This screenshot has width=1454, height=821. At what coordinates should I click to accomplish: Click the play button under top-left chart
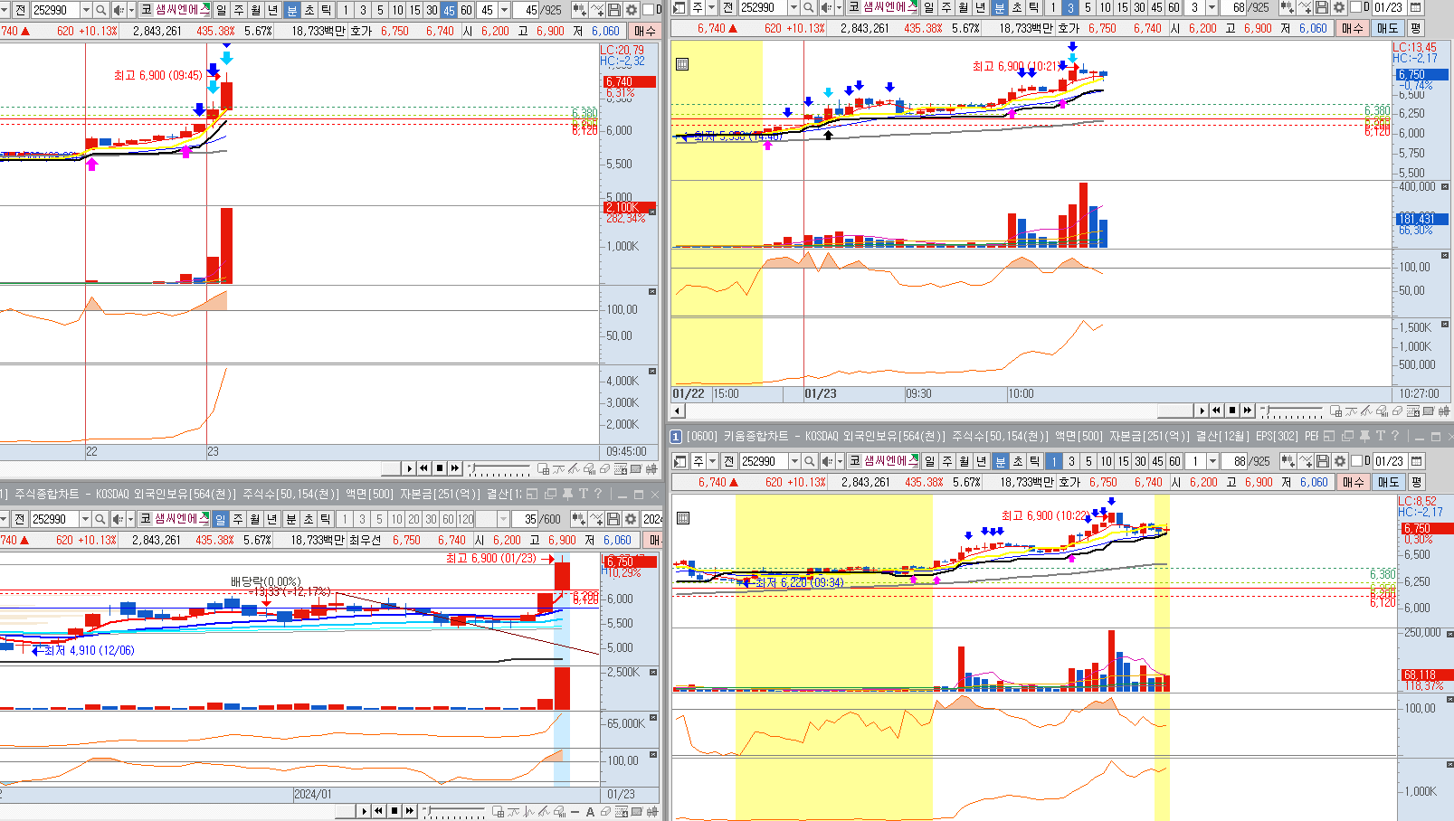coord(409,468)
